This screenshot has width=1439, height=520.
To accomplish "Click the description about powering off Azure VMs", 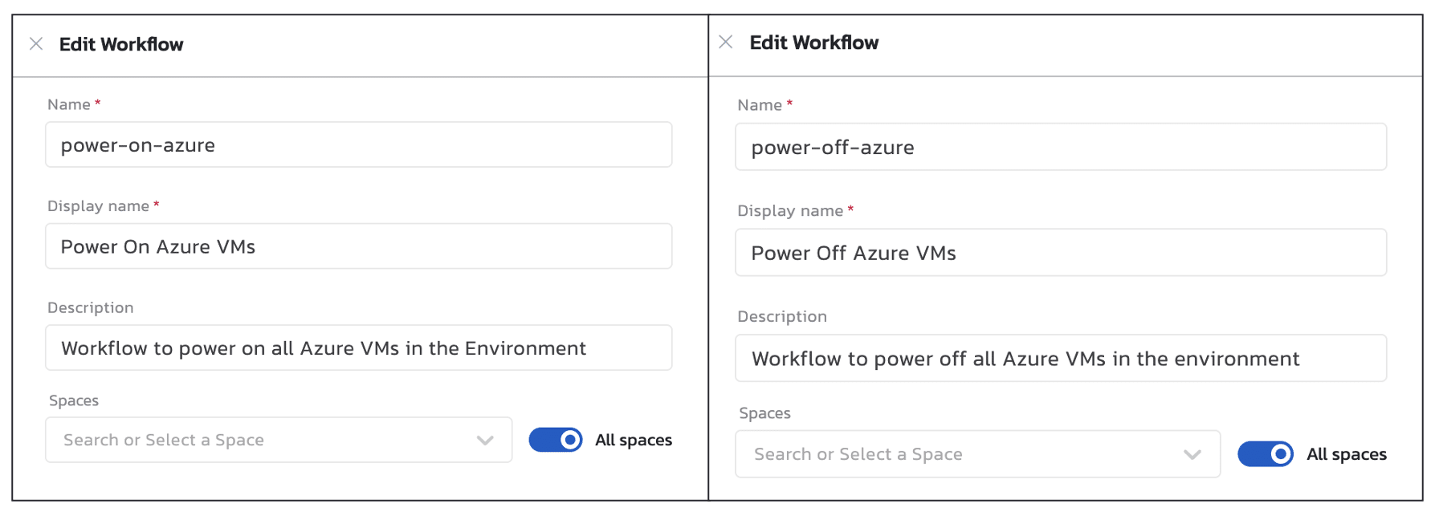I will (x=1061, y=359).
